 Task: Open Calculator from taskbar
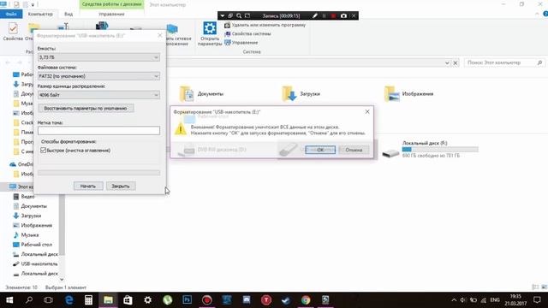click(88, 300)
